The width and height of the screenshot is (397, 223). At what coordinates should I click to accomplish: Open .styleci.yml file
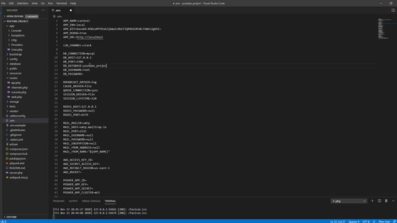click(x=16, y=139)
